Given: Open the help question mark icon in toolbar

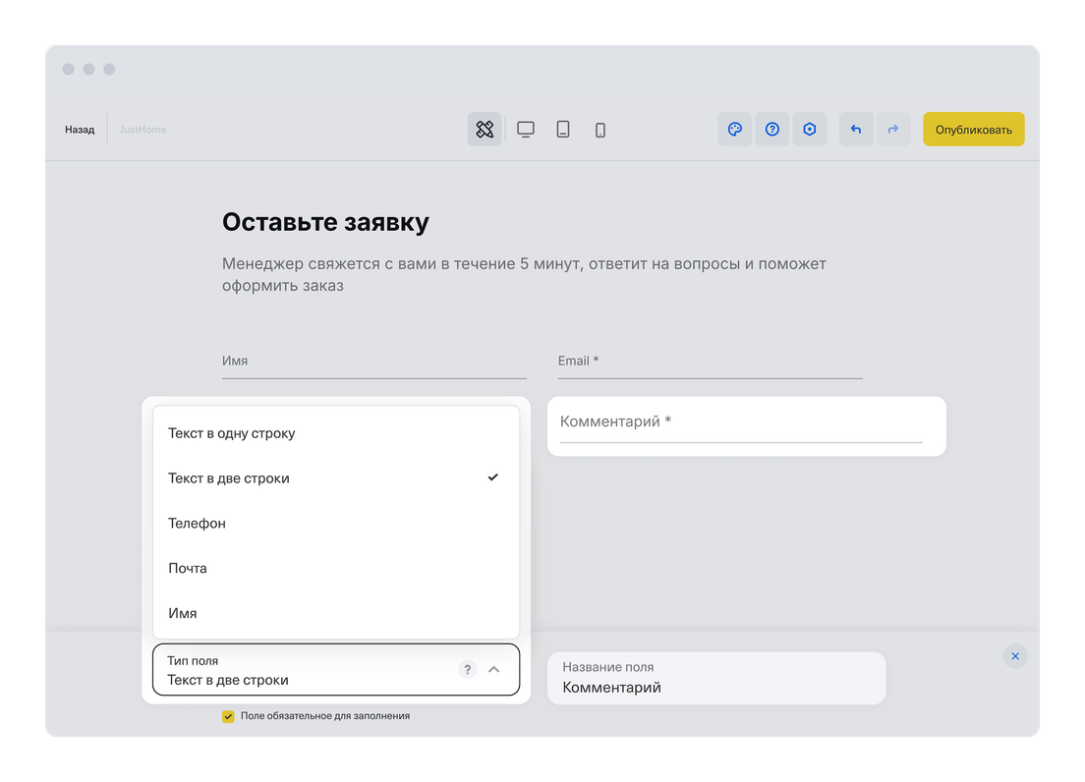Looking at the screenshot, I should pyautogui.click(x=772, y=130).
